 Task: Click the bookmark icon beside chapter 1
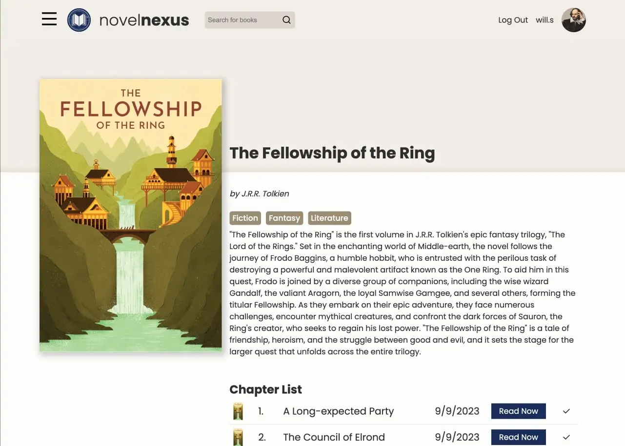pos(238,411)
